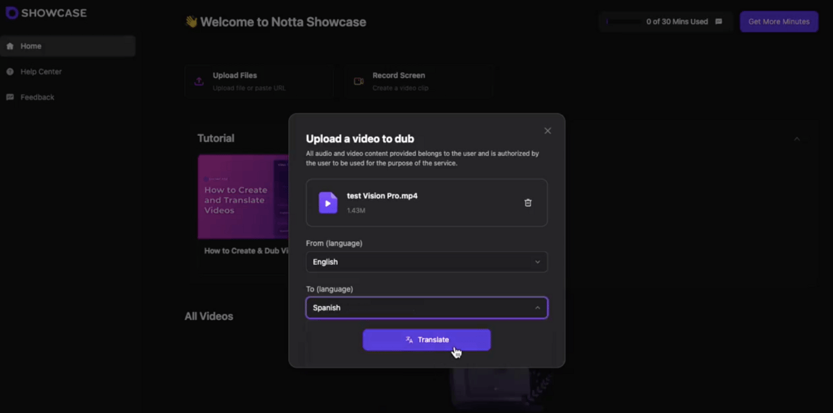This screenshot has height=413, width=833.
Task: Click the Record Screen card
Action: (418, 81)
